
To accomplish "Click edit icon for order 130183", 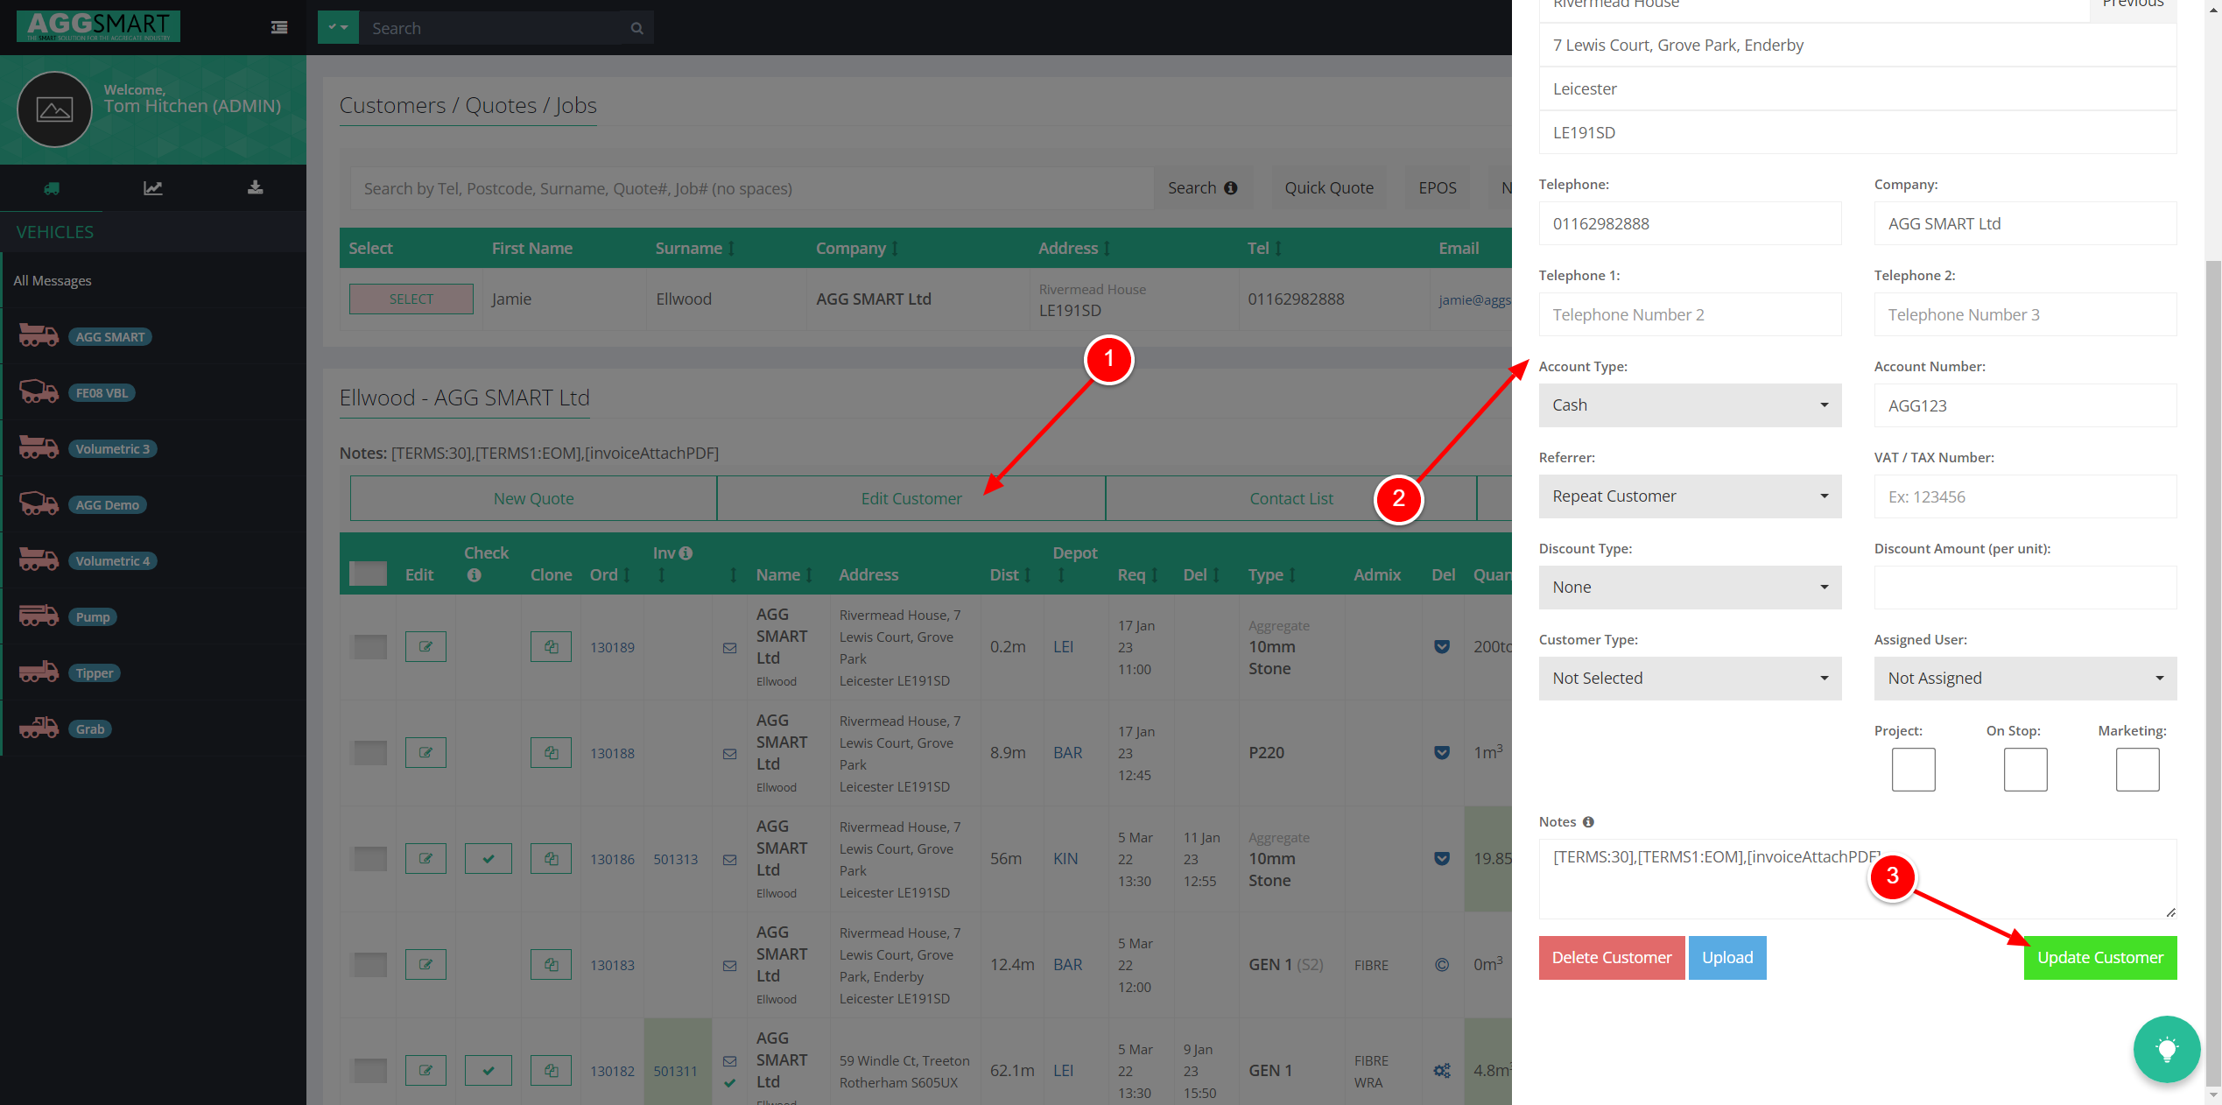I will [425, 964].
